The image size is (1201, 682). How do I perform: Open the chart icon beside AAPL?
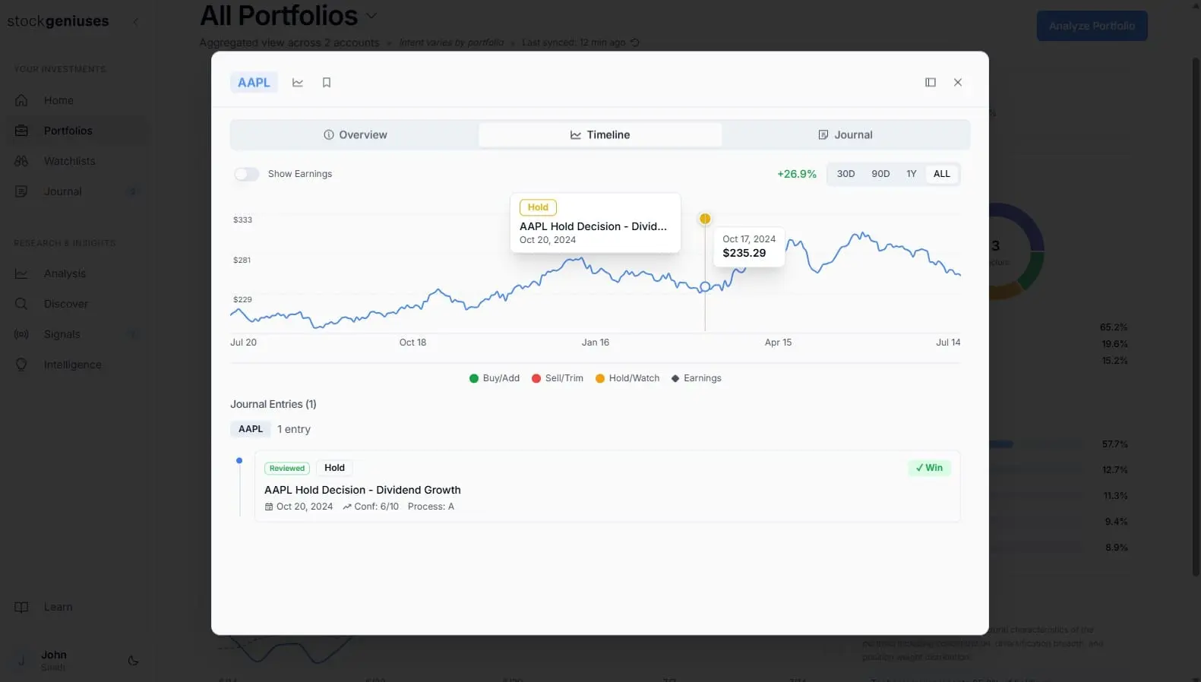pos(298,83)
